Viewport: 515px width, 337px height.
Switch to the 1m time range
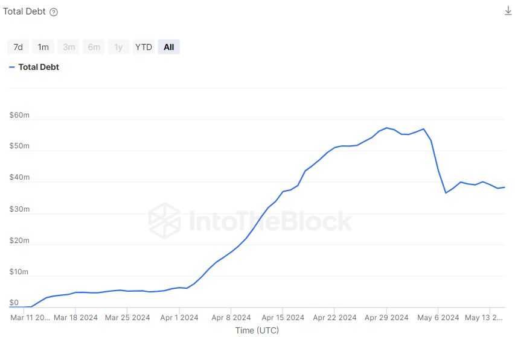coord(43,47)
